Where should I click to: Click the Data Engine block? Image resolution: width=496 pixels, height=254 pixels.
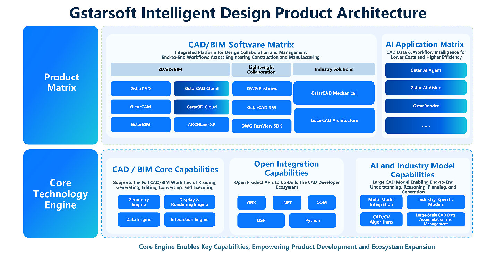click(x=139, y=219)
